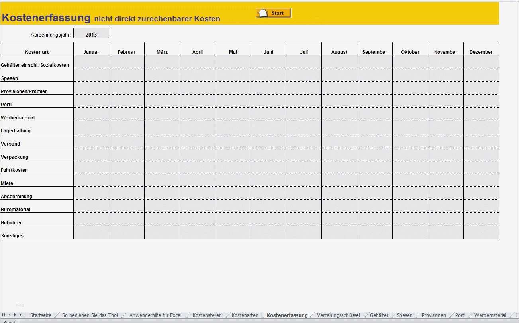The image size is (519, 323).
Task: Open the 'Anwenderhilfe für Excel' sheet
Action: coord(155,315)
